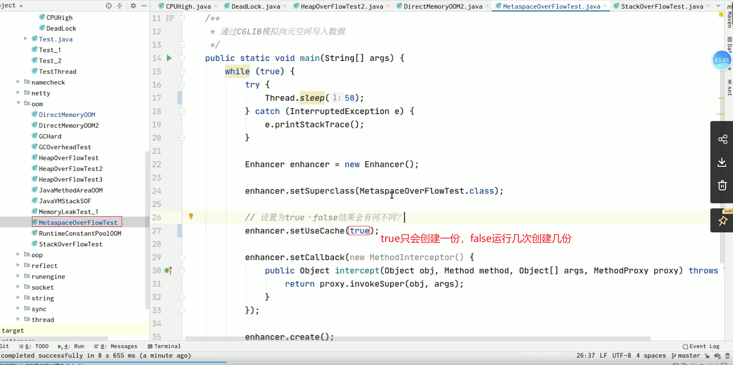The image size is (733, 365).
Task: Click the share icon in floating toolbar
Action: click(722, 139)
